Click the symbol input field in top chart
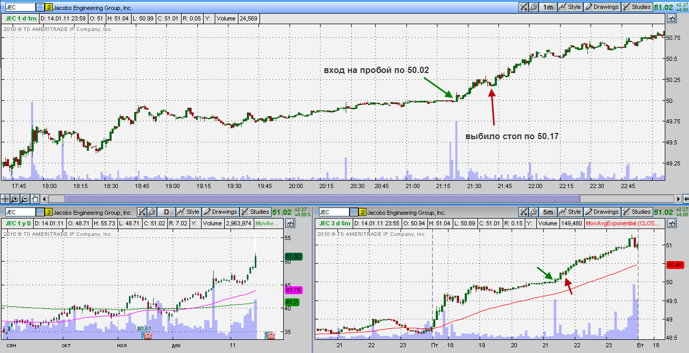Image resolution: width=689 pixels, height=353 pixels. point(20,7)
